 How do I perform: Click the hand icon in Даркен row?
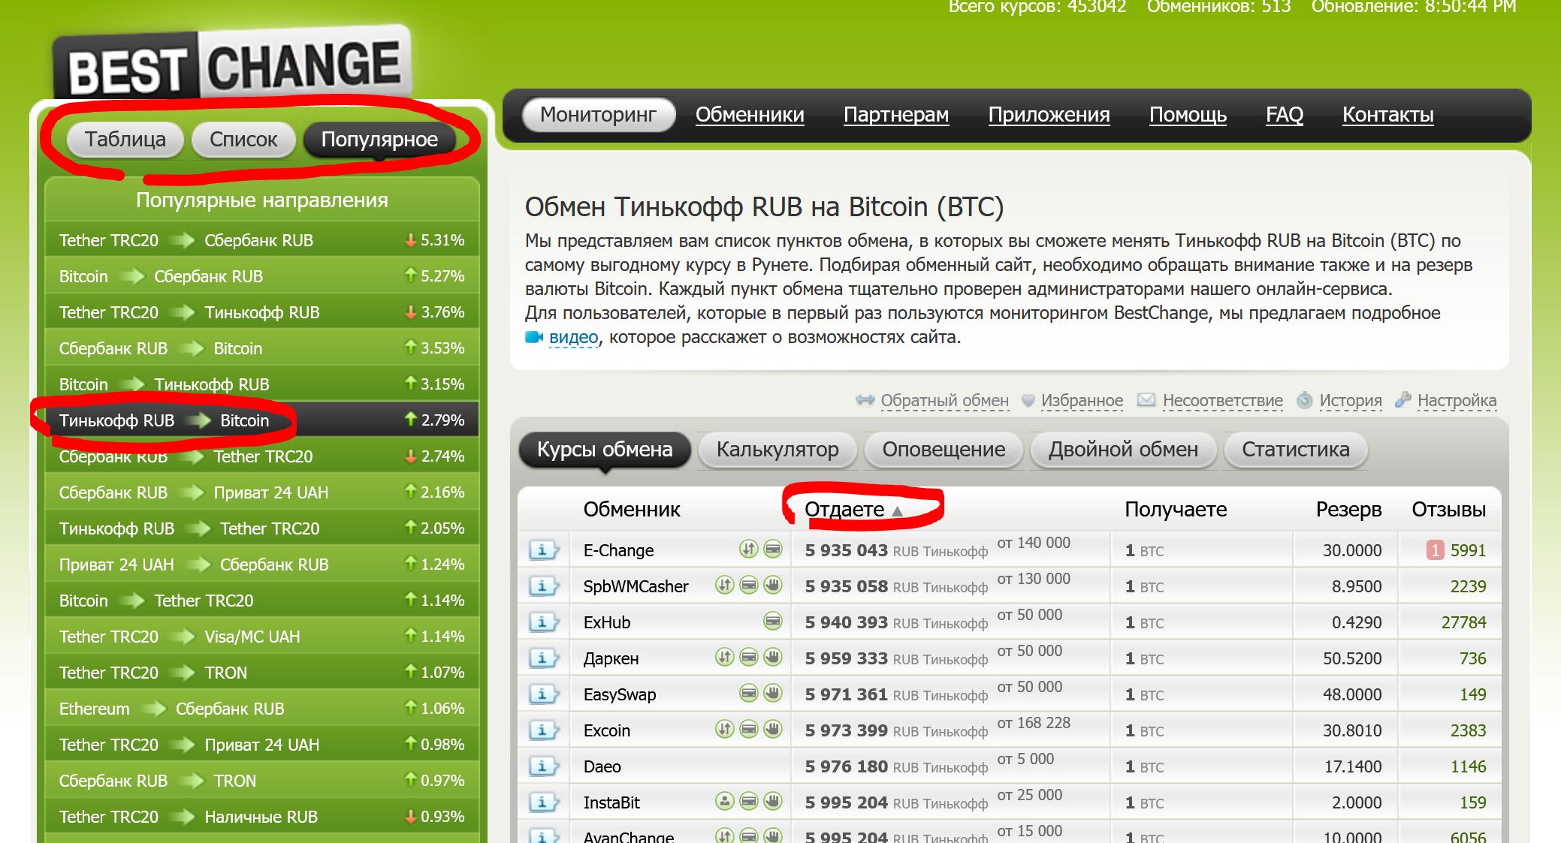click(773, 657)
